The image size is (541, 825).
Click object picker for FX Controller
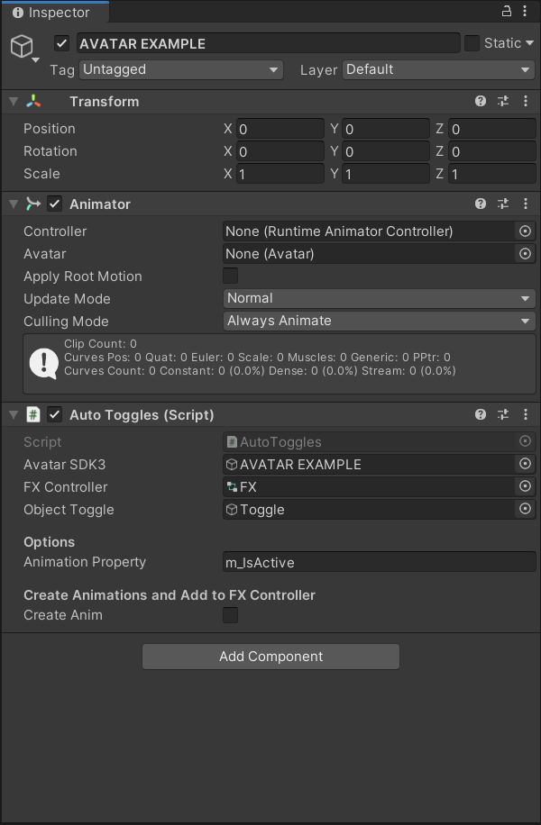pyautogui.click(x=526, y=487)
